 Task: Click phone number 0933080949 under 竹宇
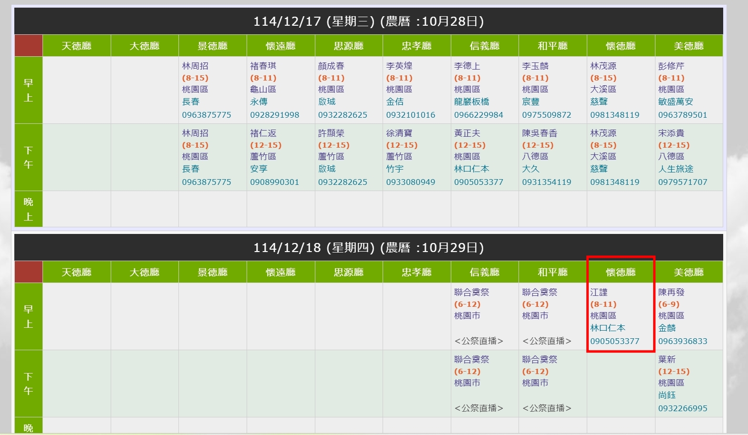(410, 182)
